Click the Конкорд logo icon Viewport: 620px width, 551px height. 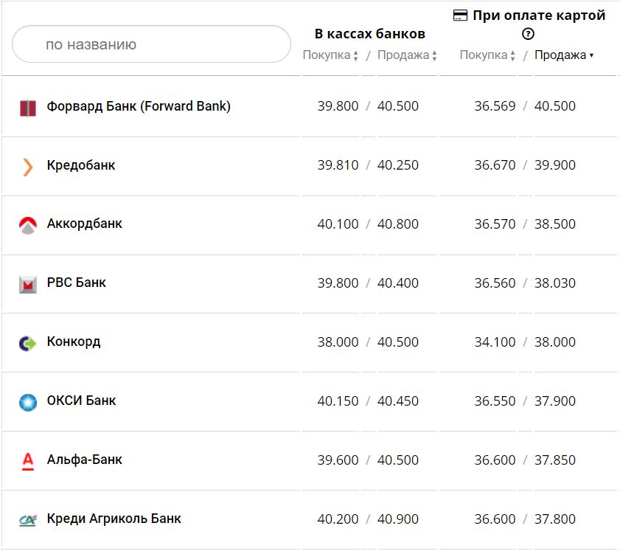pyautogui.click(x=27, y=343)
